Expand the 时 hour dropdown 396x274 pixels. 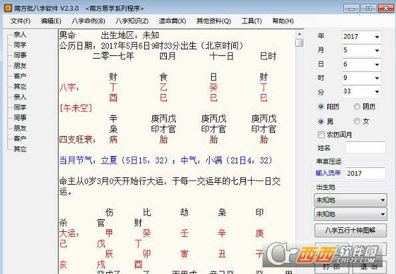(377, 78)
